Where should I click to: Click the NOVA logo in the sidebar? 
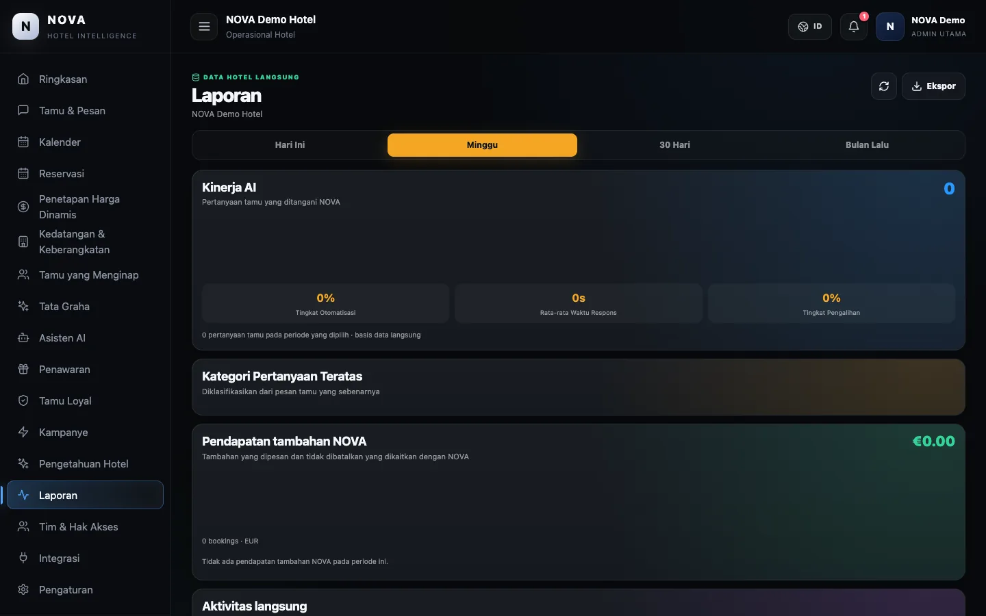point(26,27)
